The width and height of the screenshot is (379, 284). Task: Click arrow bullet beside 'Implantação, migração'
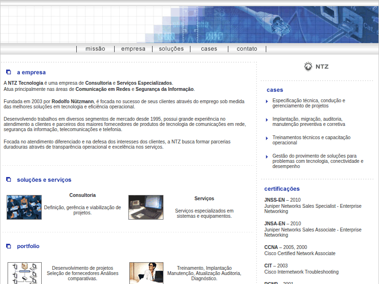coord(267,120)
